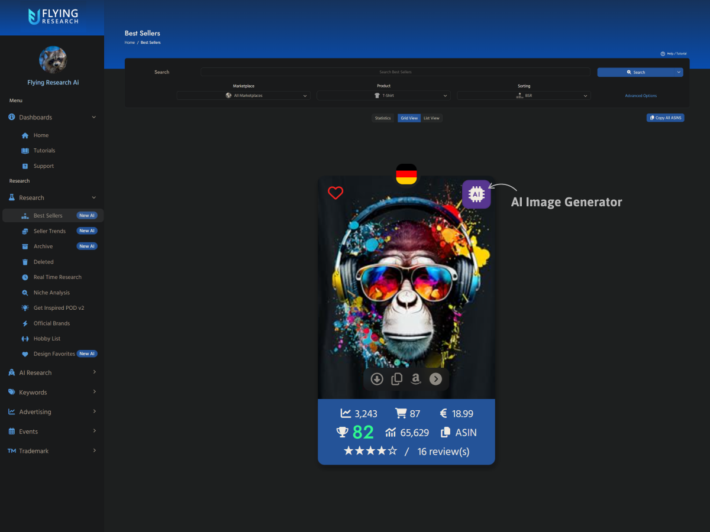The height and width of the screenshot is (532, 710).
Task: Click the German flag above the product card
Action: (x=406, y=174)
